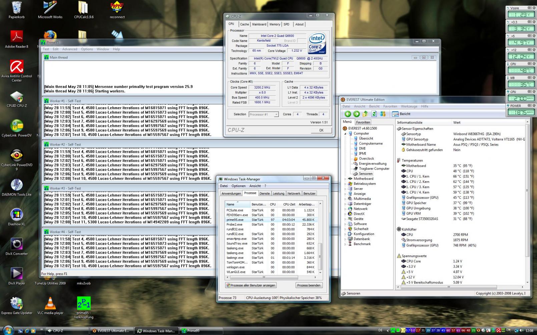Switch to EVEREST Ultimate taskbar button
Viewport: 537px width, 335px height.
[x=111, y=331]
